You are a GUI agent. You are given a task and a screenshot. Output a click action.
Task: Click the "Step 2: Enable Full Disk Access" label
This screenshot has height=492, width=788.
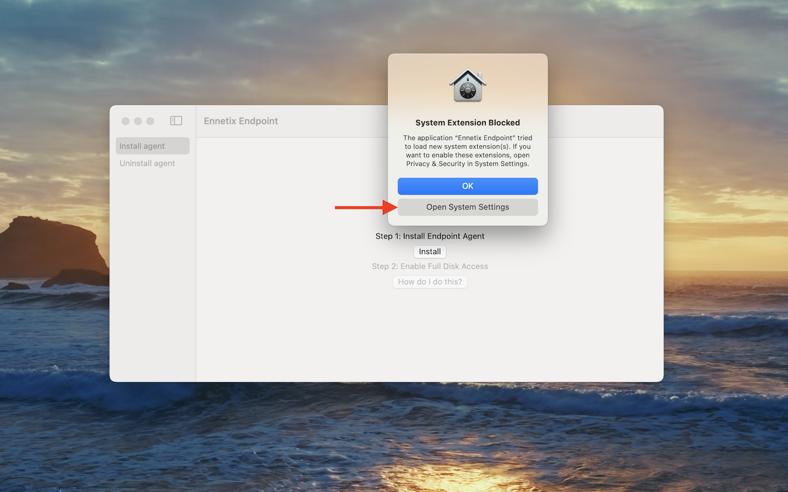tap(430, 266)
